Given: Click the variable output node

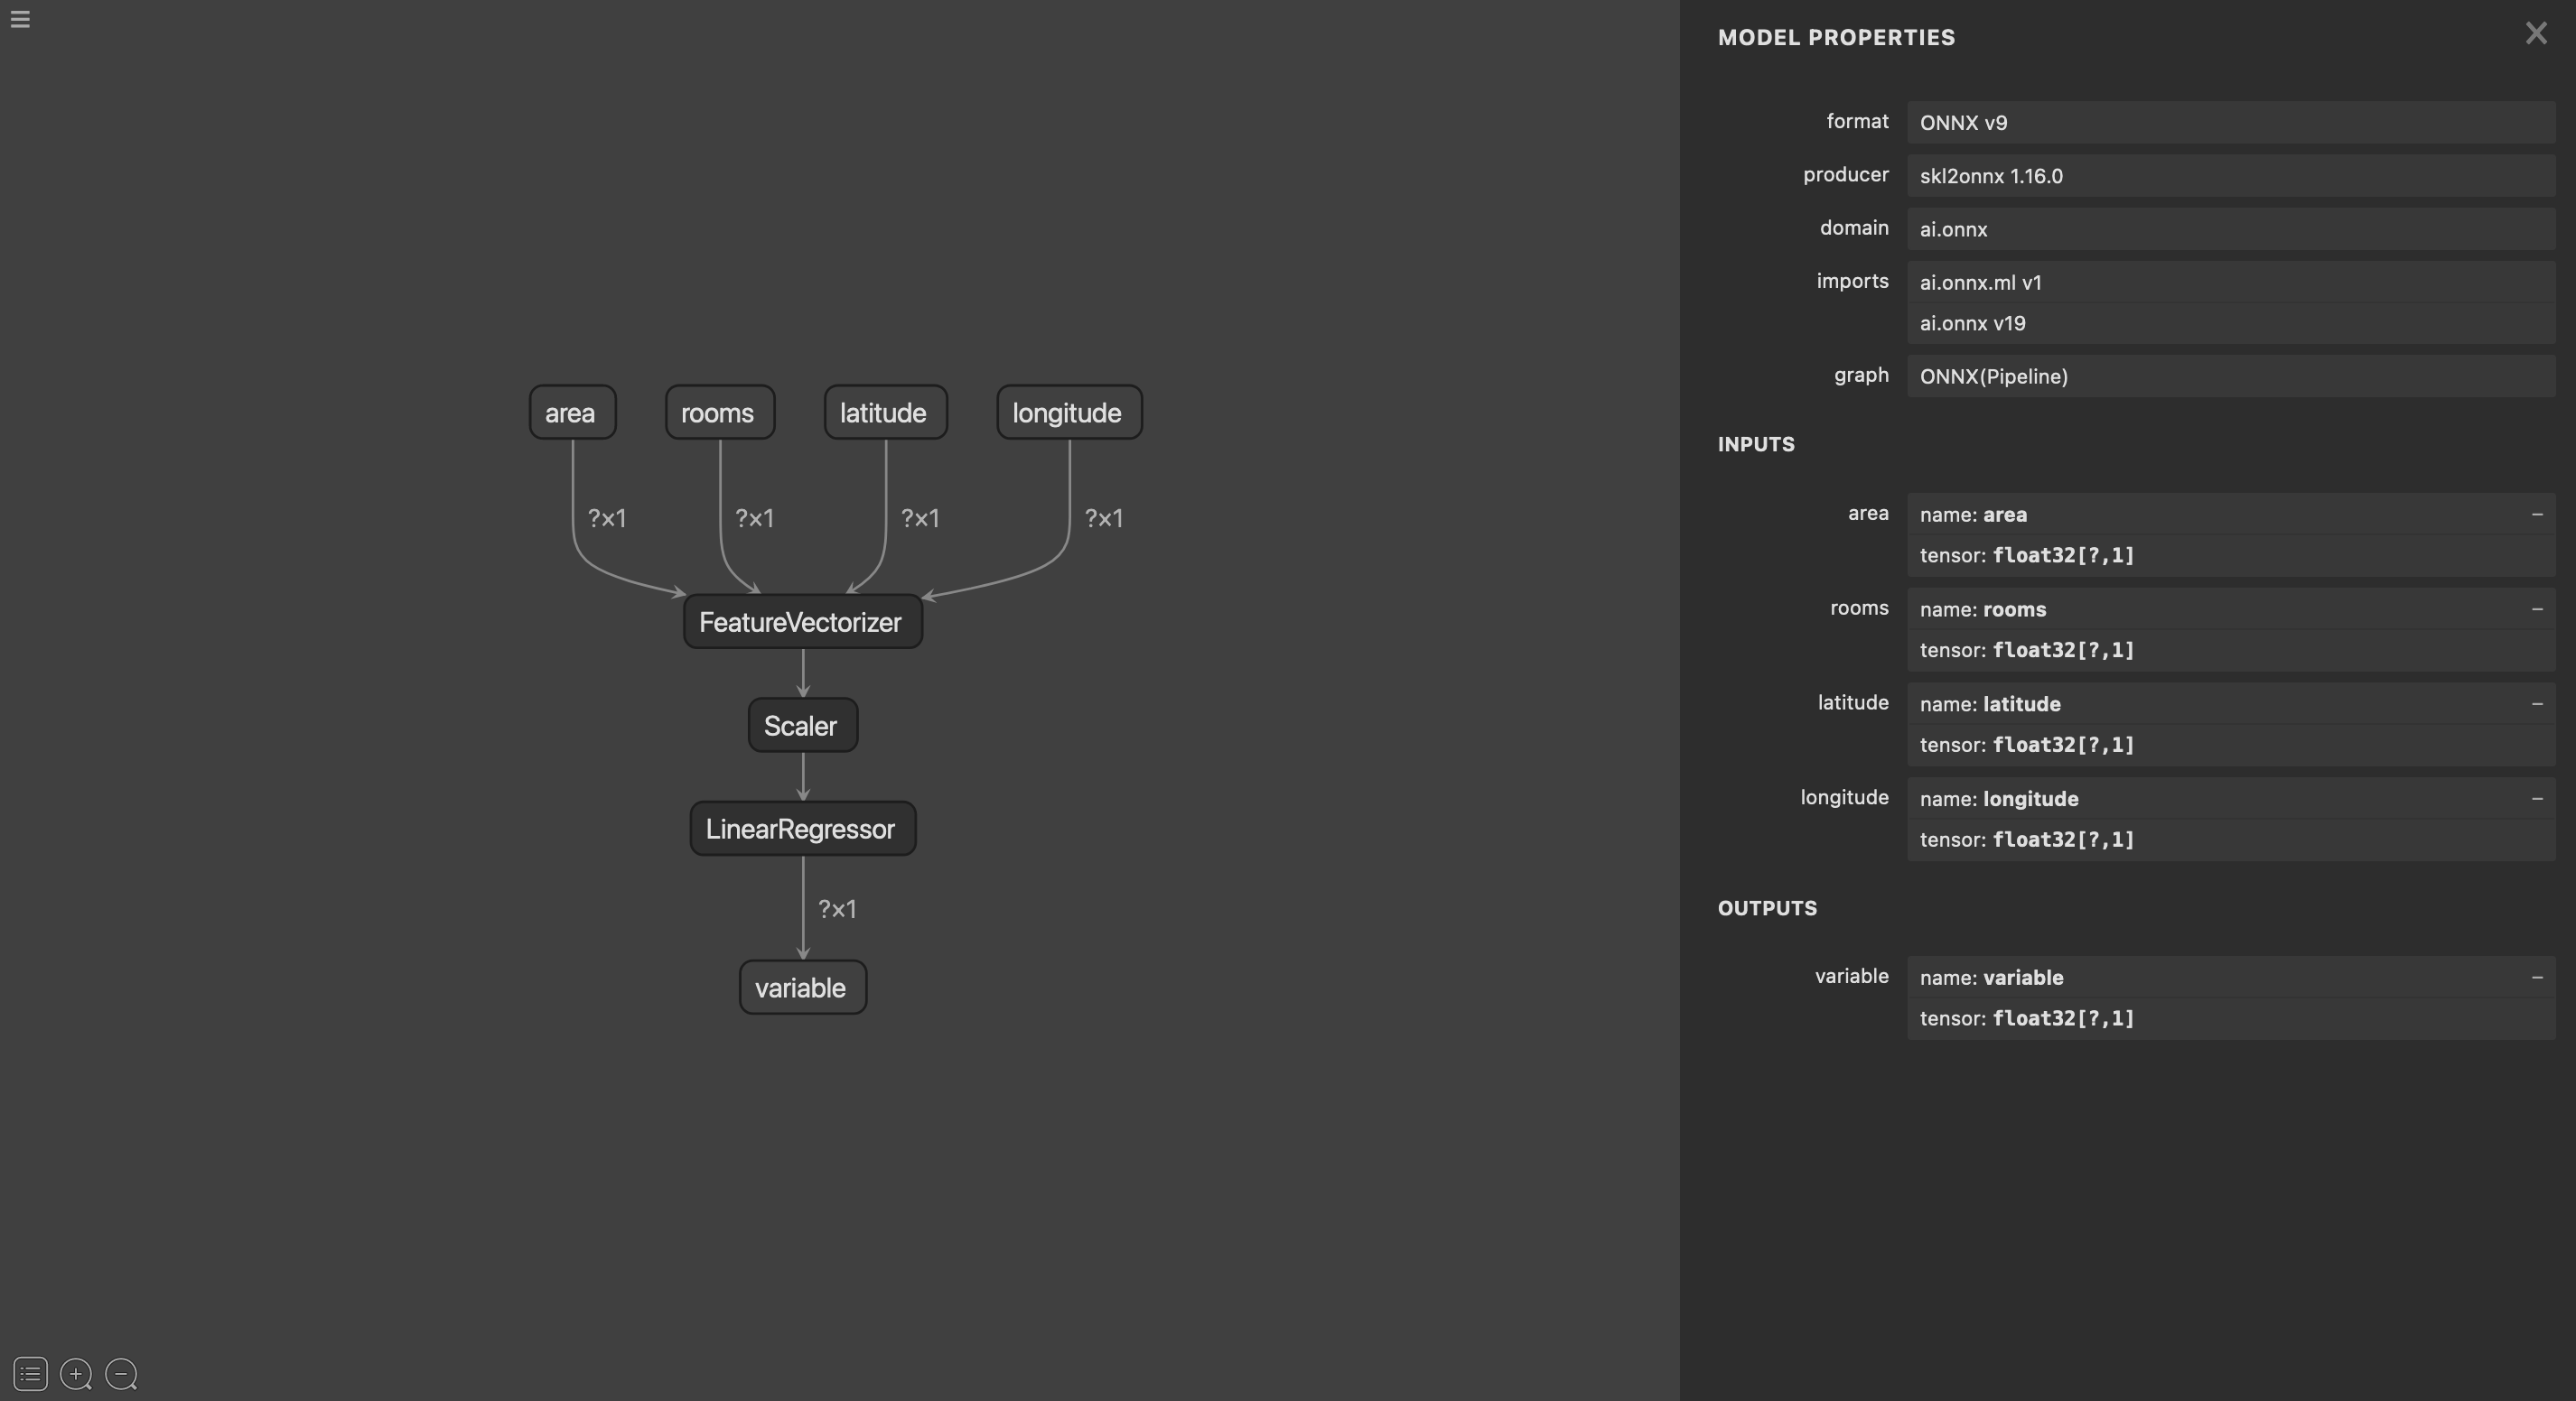Looking at the screenshot, I should 802,988.
